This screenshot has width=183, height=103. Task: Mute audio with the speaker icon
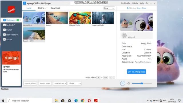click(x=129, y=83)
